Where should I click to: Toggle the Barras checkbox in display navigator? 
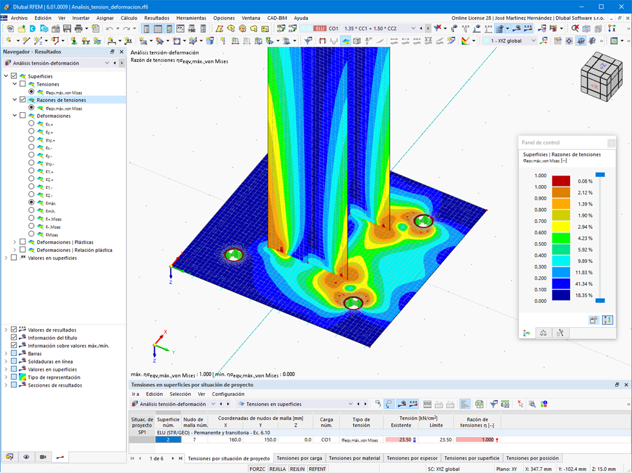15,353
